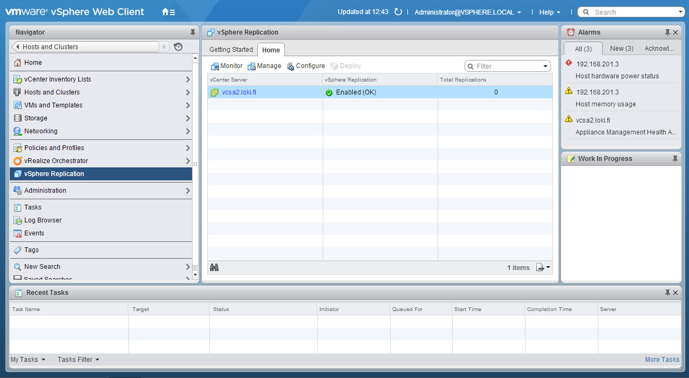Open the Host hardware power status alarm
The height and width of the screenshot is (378, 689).
pos(617,76)
